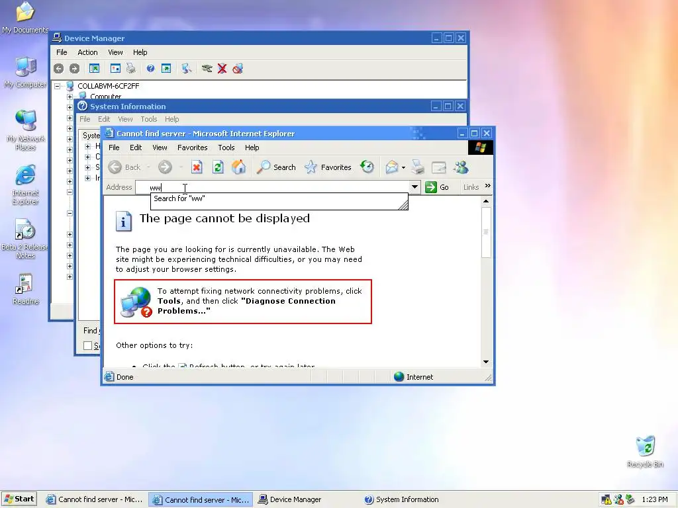Image resolution: width=678 pixels, height=508 pixels.
Task: Click the Print icon in Device Manager
Action: pos(131,68)
